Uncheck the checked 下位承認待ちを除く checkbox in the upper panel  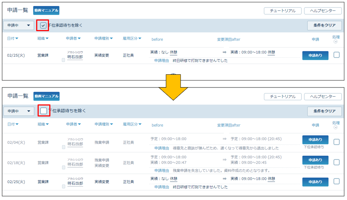(43, 25)
